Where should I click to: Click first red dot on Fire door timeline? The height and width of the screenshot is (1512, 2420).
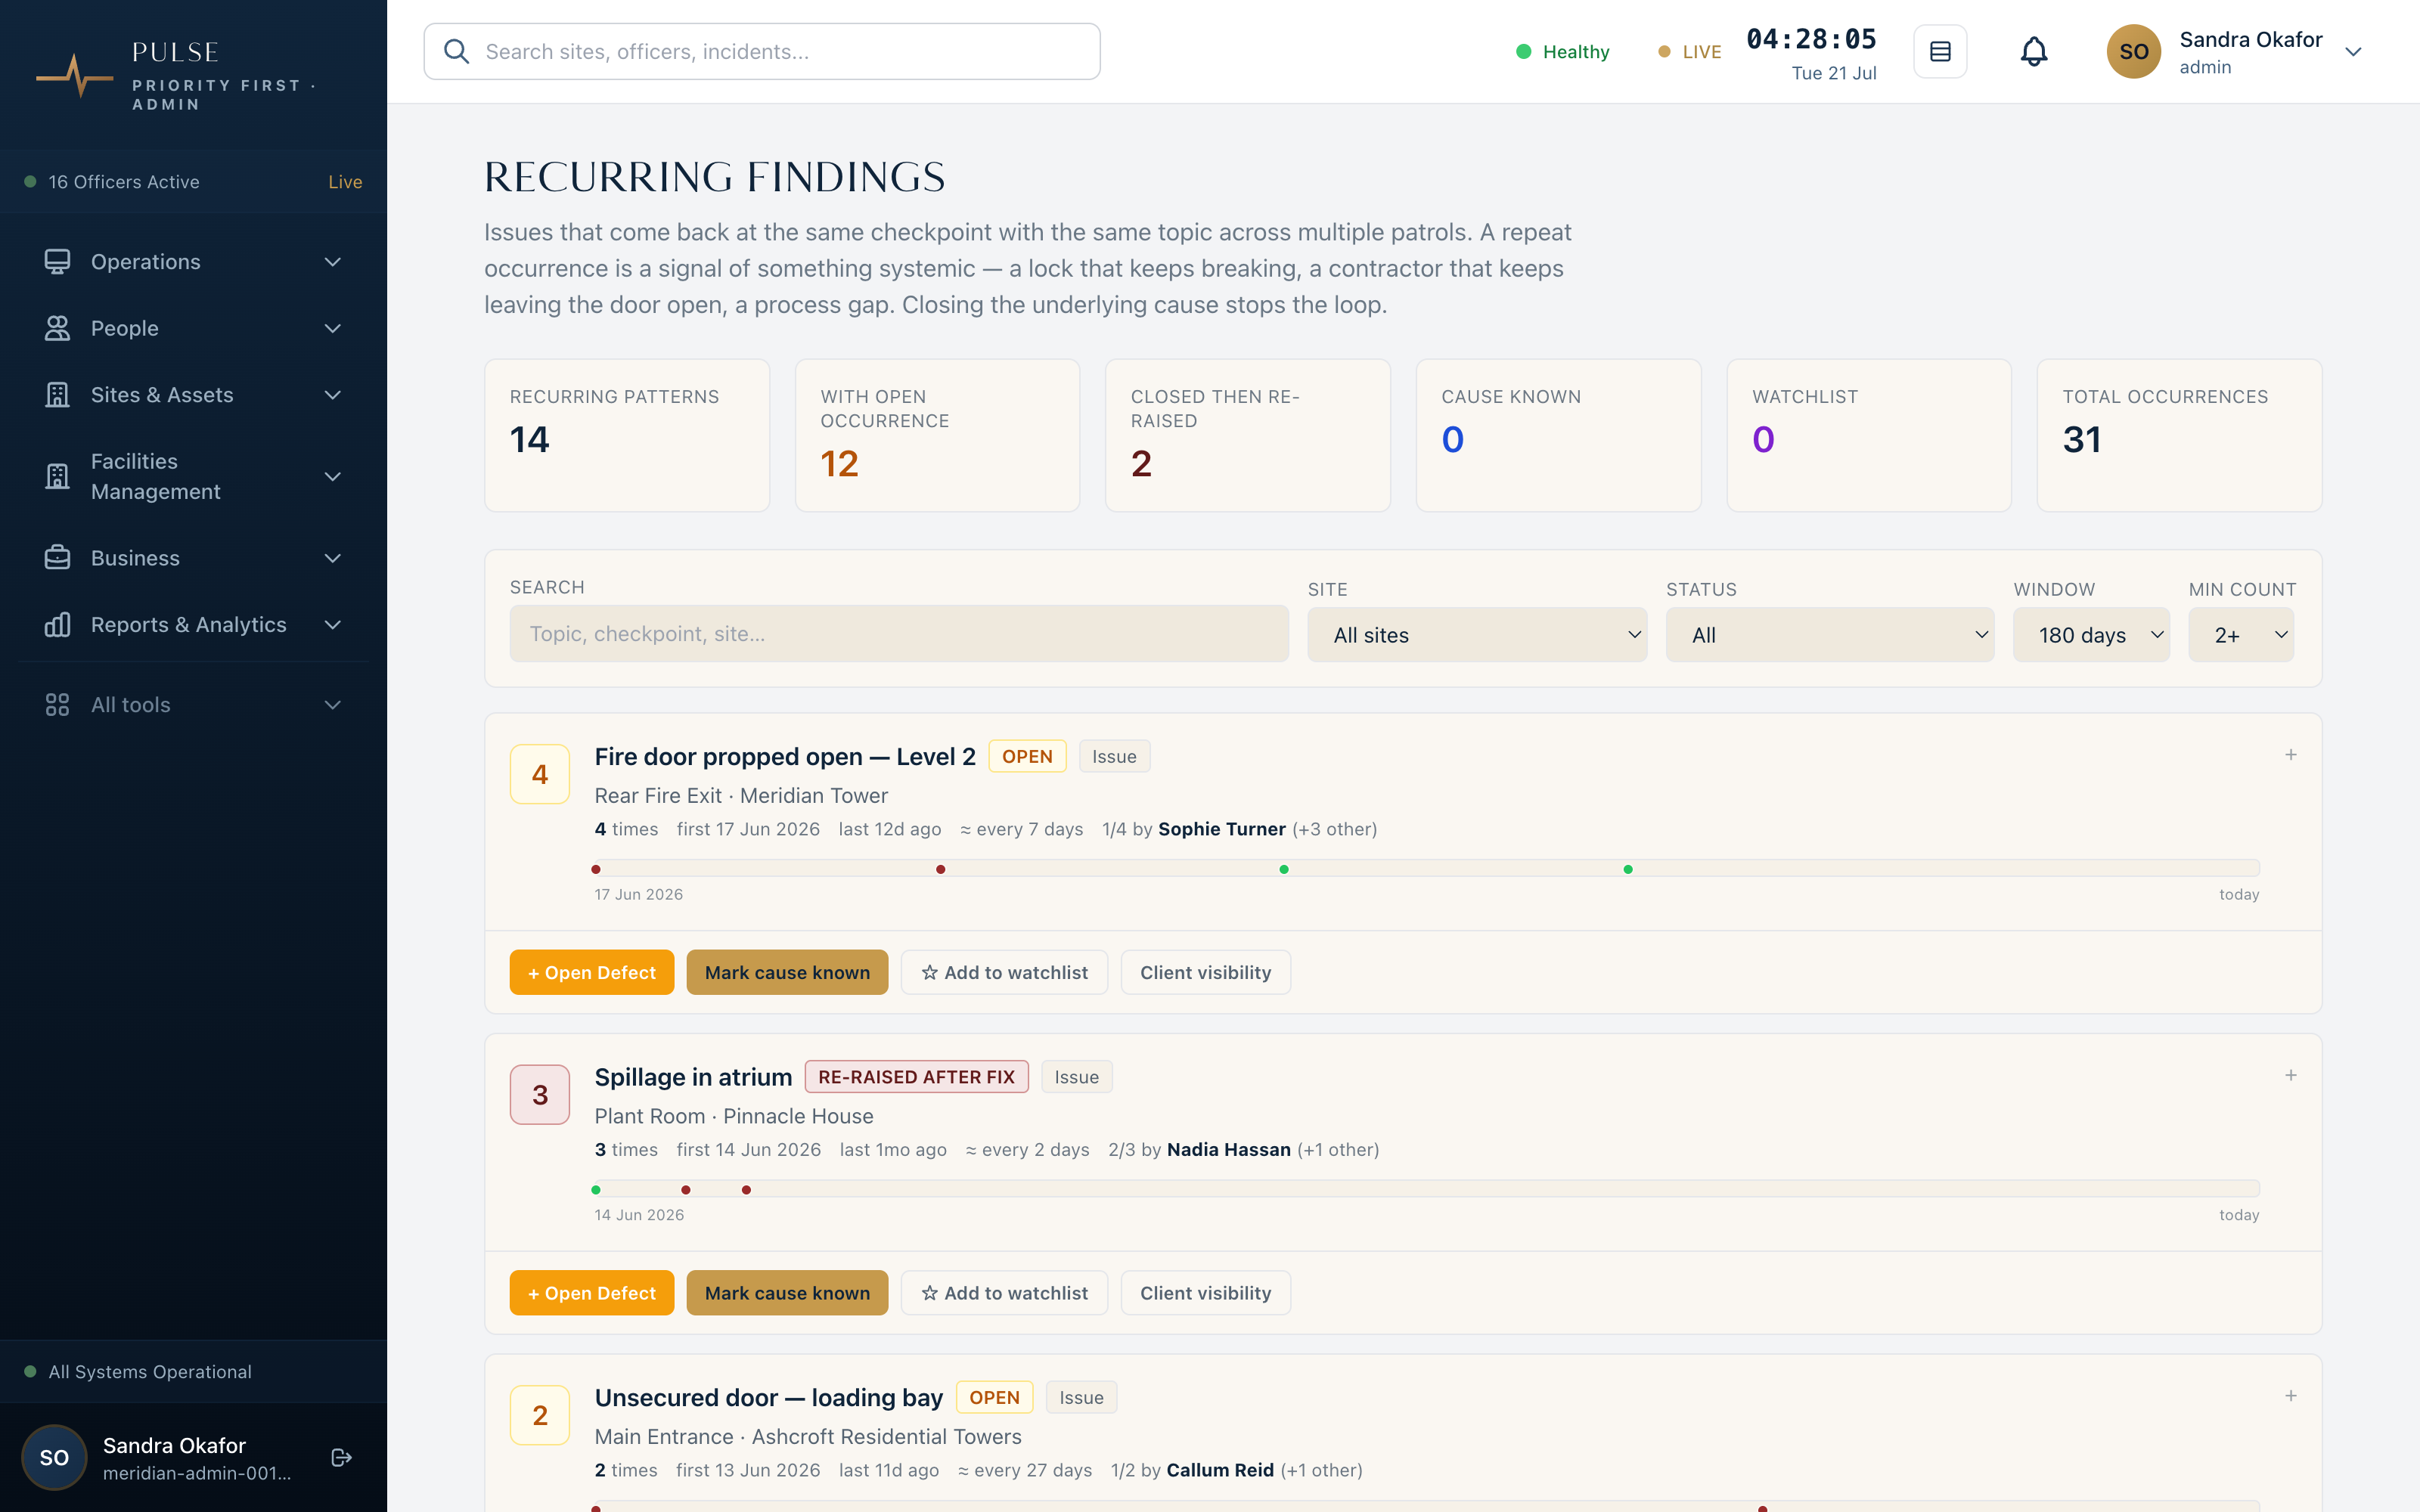point(596,869)
